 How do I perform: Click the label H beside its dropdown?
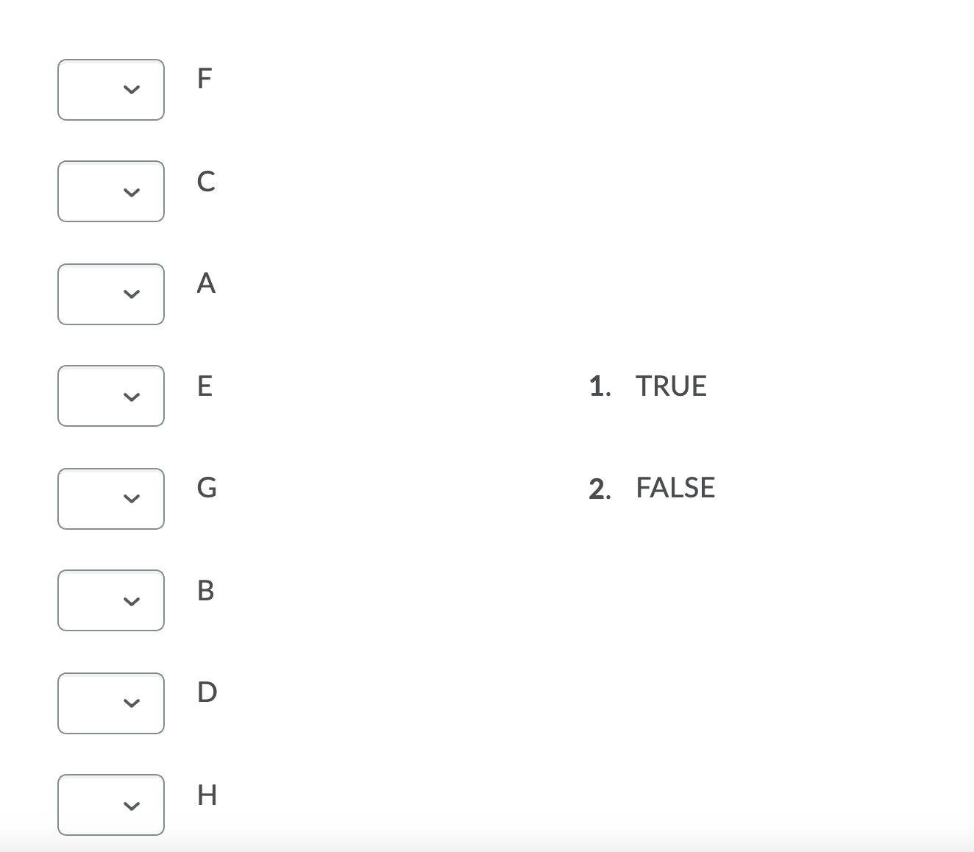[207, 795]
